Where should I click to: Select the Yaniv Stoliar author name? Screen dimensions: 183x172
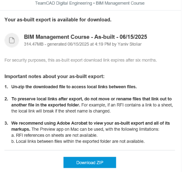(130, 44)
